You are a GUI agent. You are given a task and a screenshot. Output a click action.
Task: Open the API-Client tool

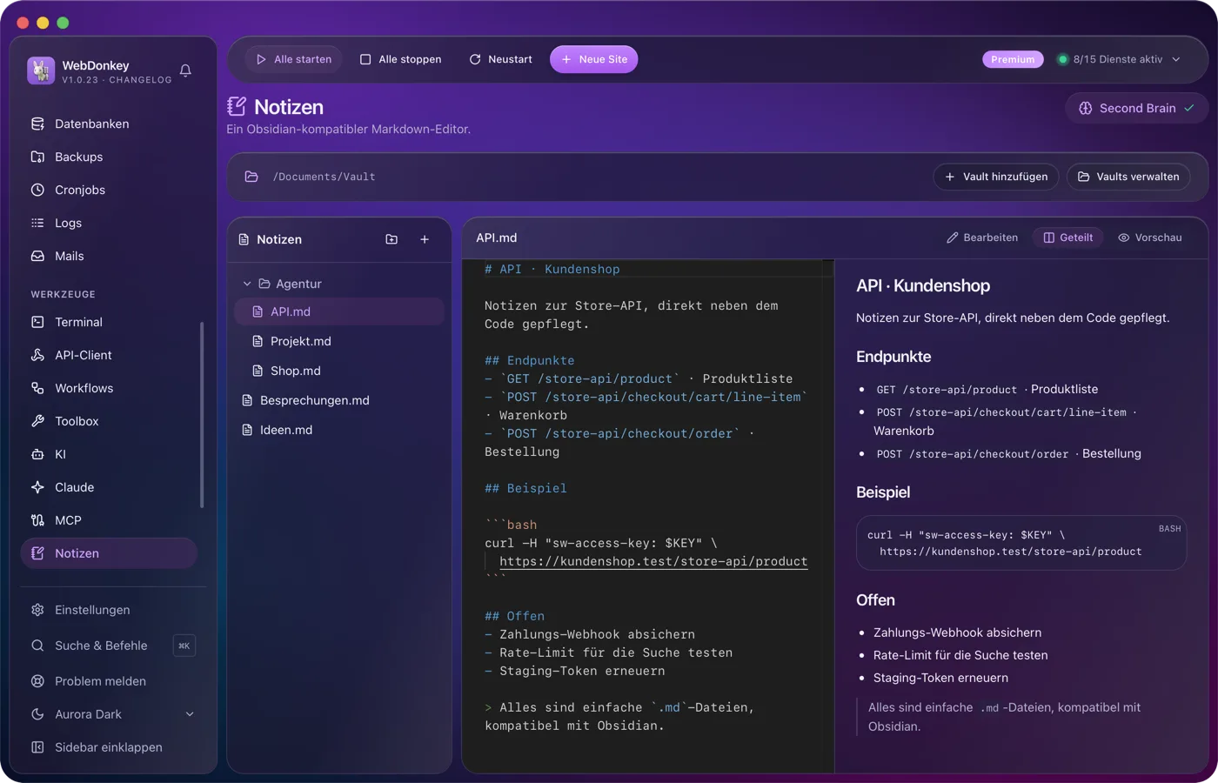(110, 355)
